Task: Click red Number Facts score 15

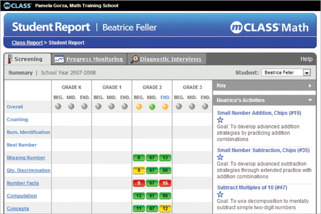Action: coord(165,183)
